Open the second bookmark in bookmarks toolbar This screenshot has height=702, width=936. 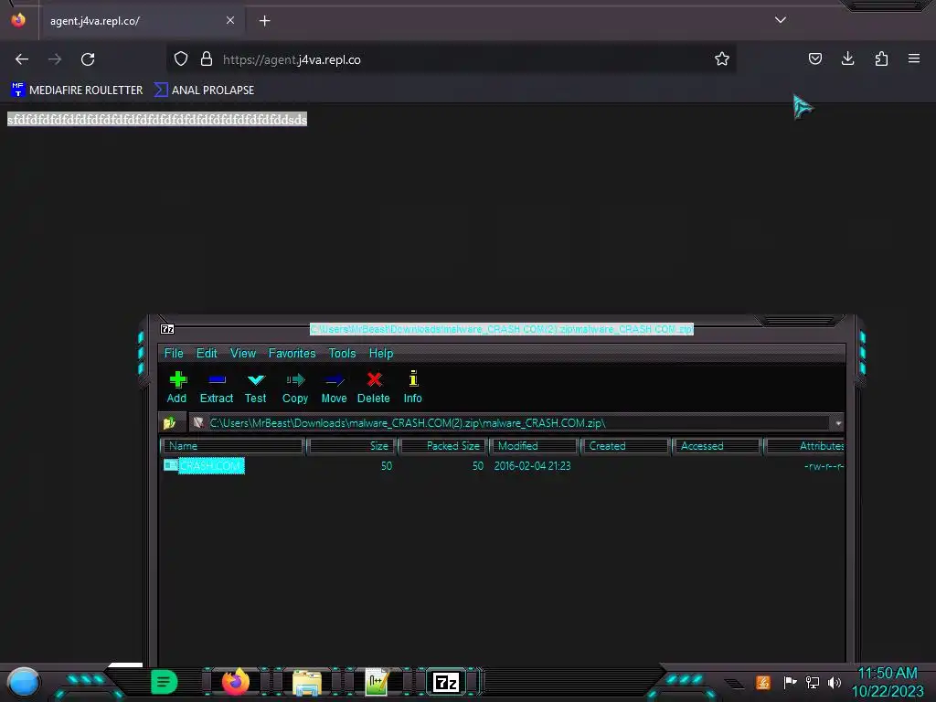pos(204,90)
